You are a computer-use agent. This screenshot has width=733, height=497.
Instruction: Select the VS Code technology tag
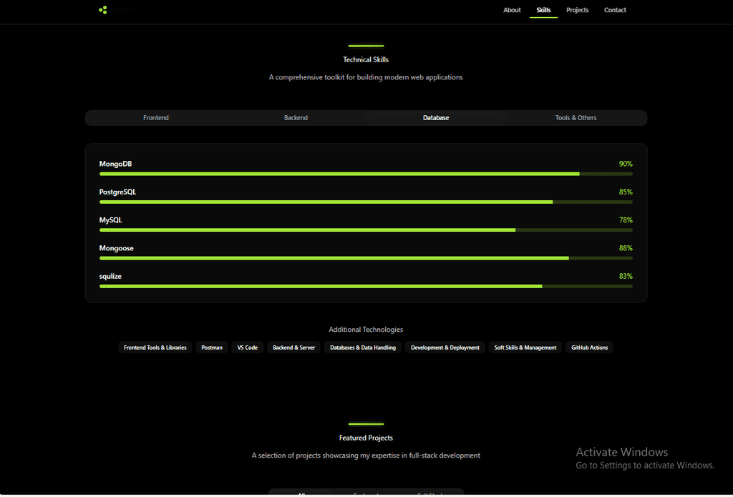pos(247,348)
